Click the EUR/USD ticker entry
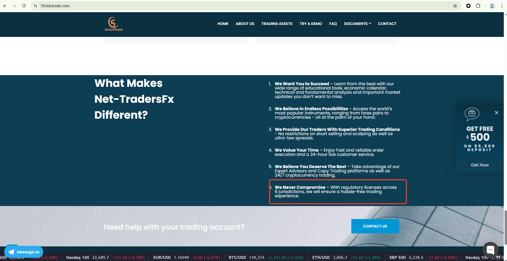 coord(187,257)
